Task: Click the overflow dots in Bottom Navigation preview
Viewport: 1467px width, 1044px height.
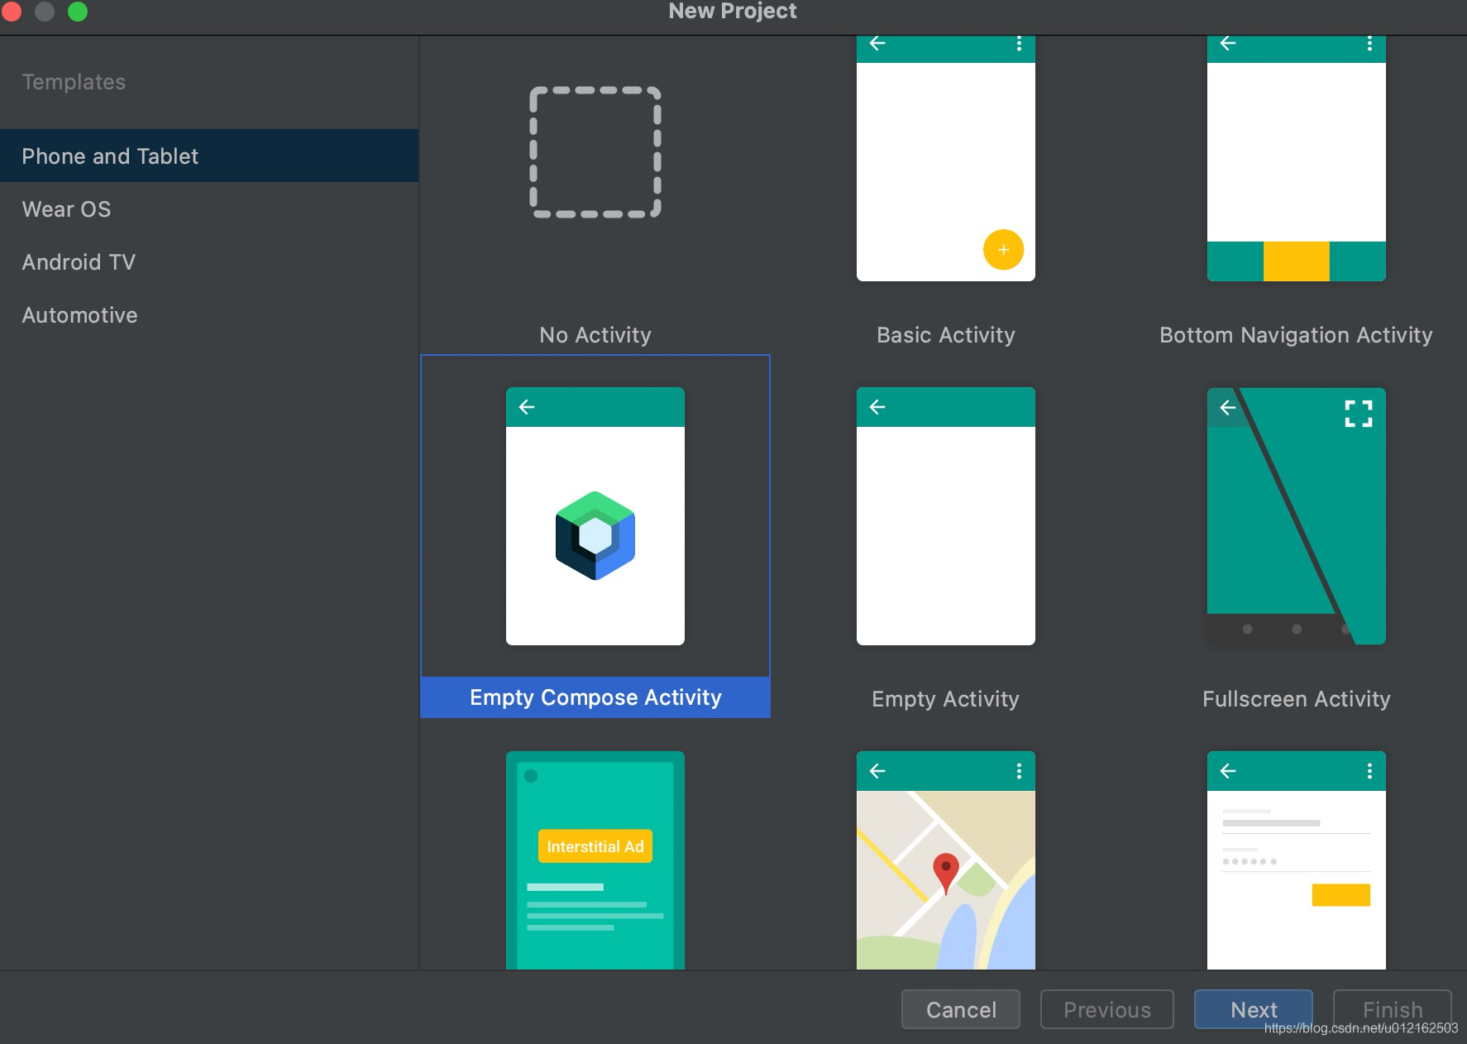Action: click(x=1369, y=43)
